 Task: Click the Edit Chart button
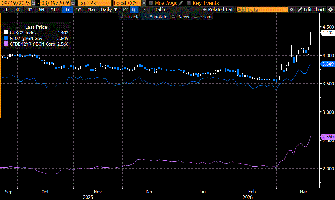311,9
